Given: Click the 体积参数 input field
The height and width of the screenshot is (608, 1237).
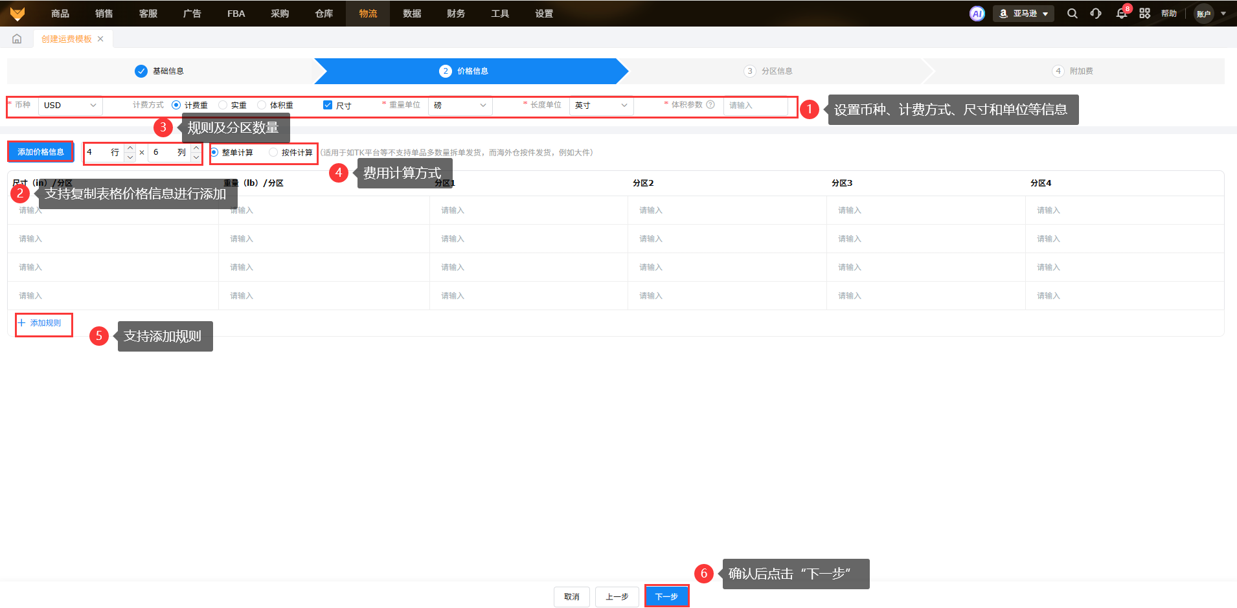Looking at the screenshot, I should point(755,106).
